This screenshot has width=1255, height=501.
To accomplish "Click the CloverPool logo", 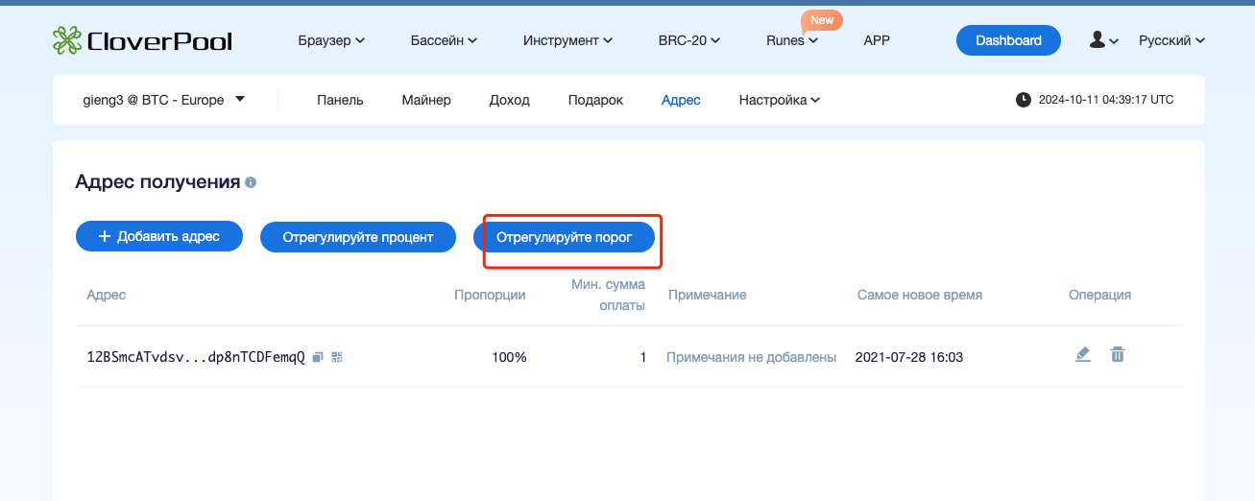I will tap(142, 40).
